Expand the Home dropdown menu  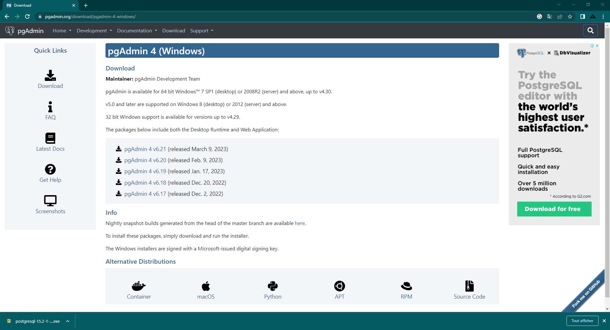point(62,30)
